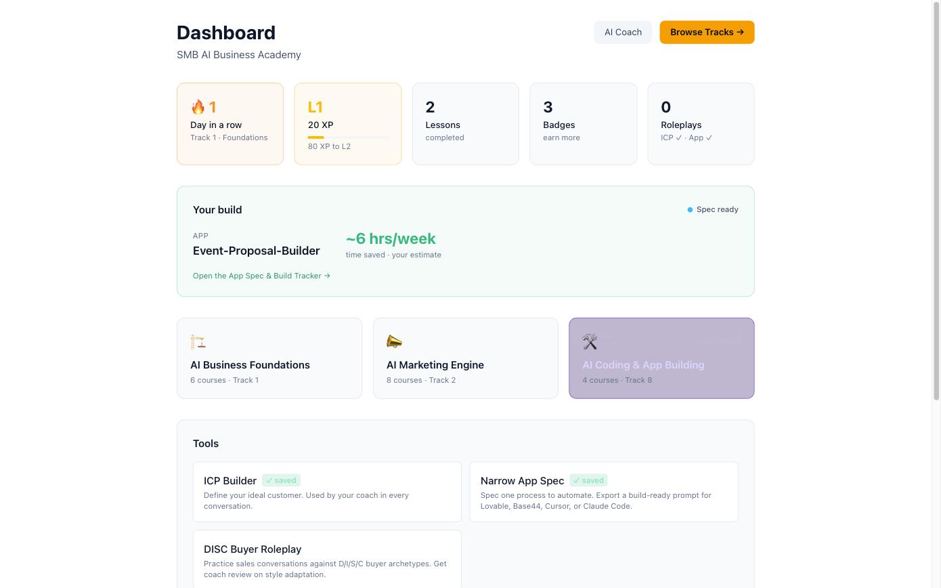Click the L1 20 XP level card
This screenshot has width=941, height=588.
point(348,124)
